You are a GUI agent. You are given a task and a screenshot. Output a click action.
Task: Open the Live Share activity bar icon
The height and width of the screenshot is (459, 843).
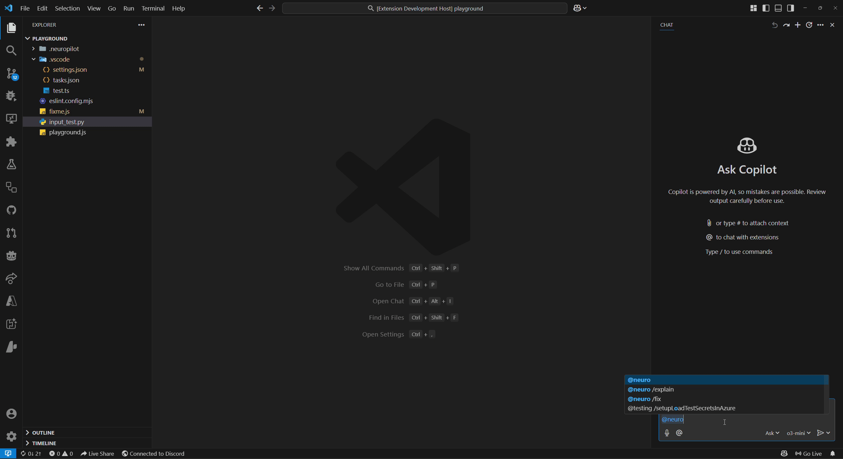(x=11, y=279)
